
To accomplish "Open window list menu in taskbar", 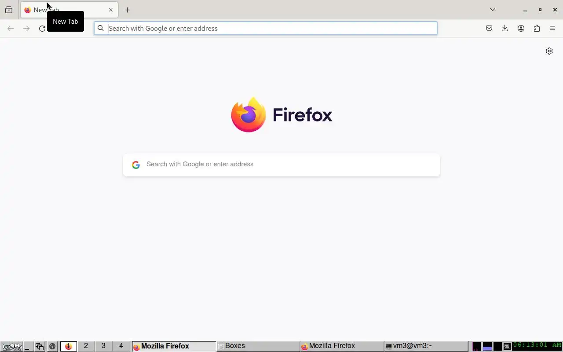I will pos(40,346).
